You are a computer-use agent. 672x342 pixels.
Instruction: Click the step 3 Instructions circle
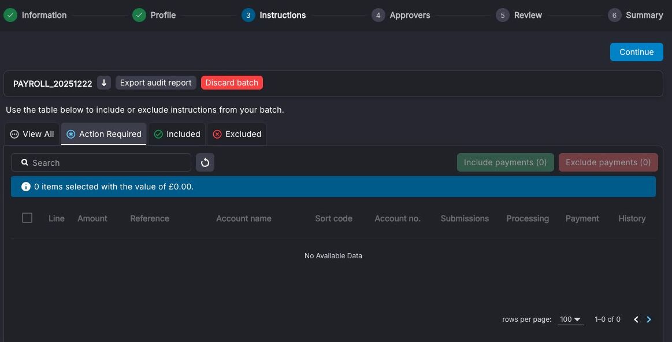[x=248, y=15]
